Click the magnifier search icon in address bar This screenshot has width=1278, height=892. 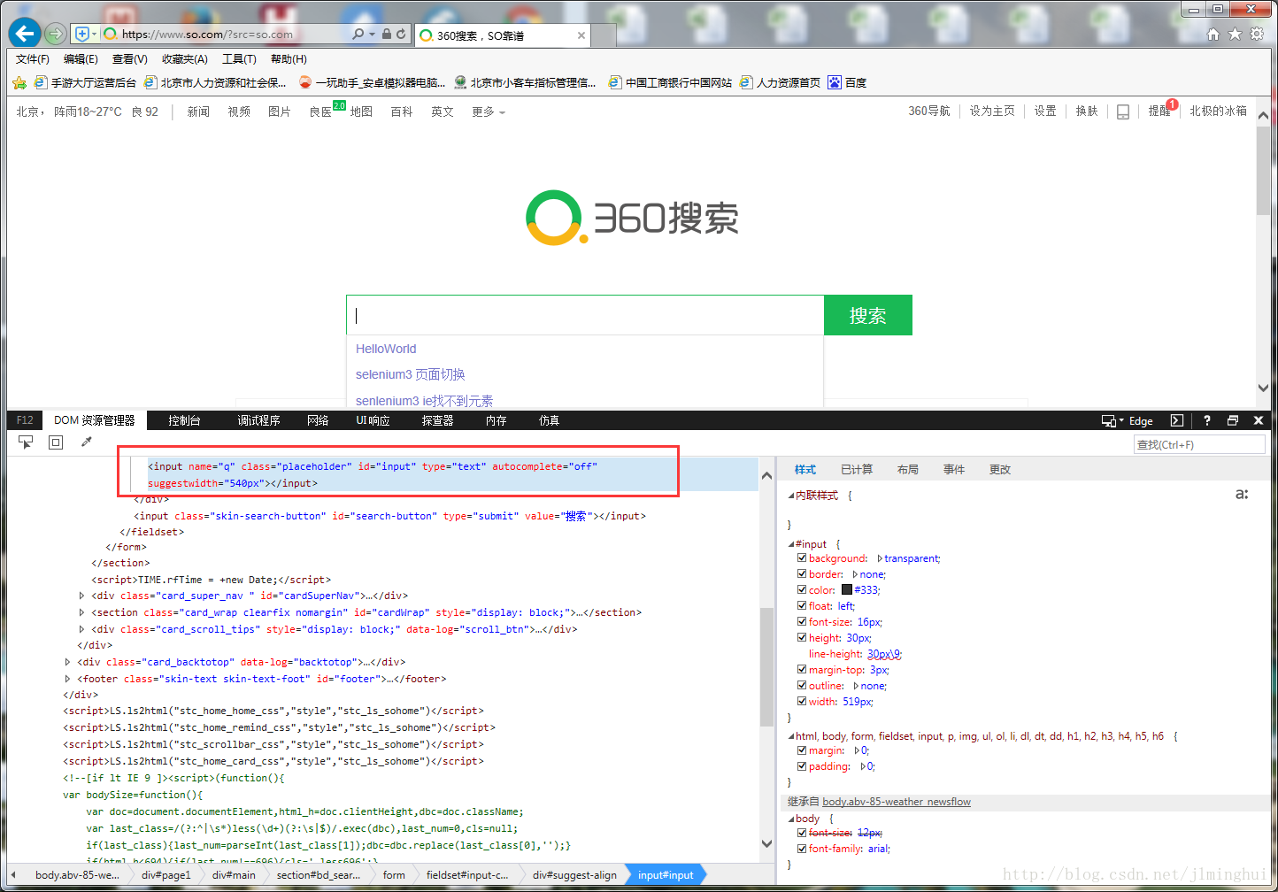(x=358, y=34)
